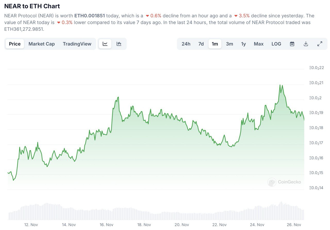This screenshot has width=330, height=230.
Task: Click the 0.3% weekly decline figure
Action: tap(67, 22)
